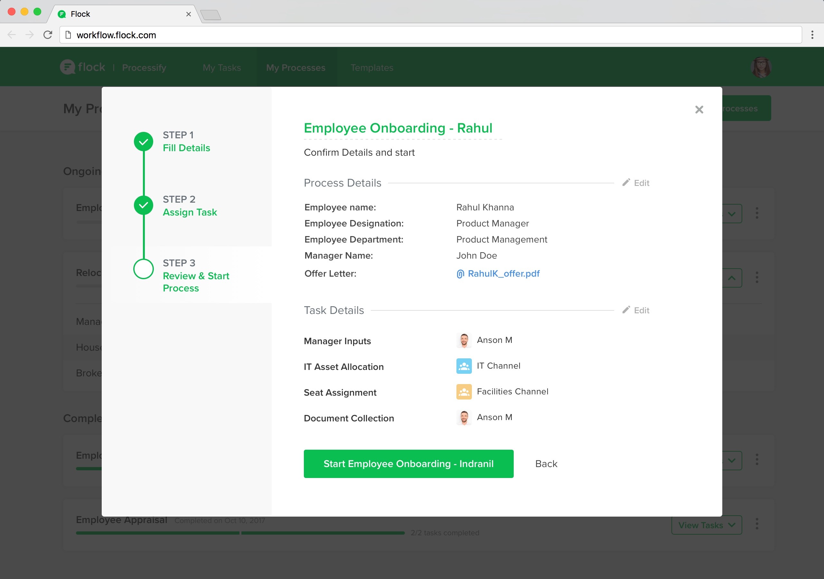Click the page info icon in address bar
This screenshot has height=579, width=824.
click(x=68, y=35)
